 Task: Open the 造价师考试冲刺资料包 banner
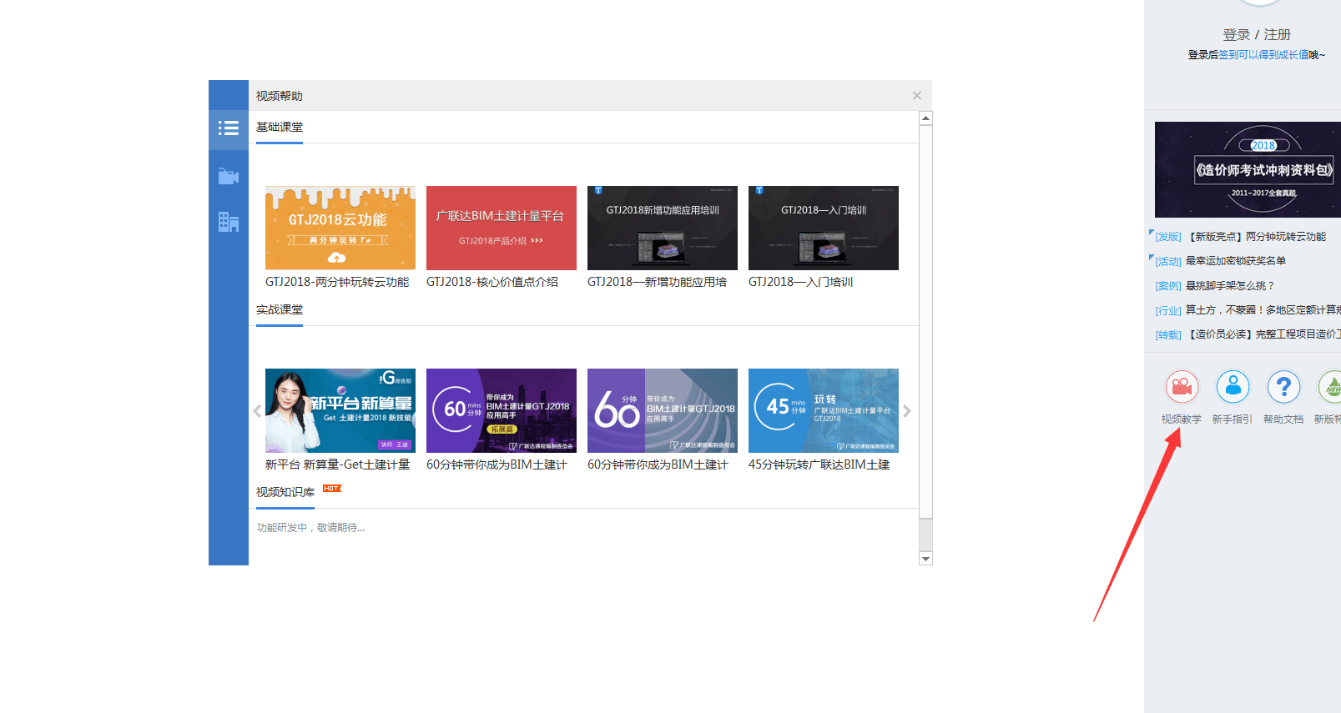[1248, 169]
